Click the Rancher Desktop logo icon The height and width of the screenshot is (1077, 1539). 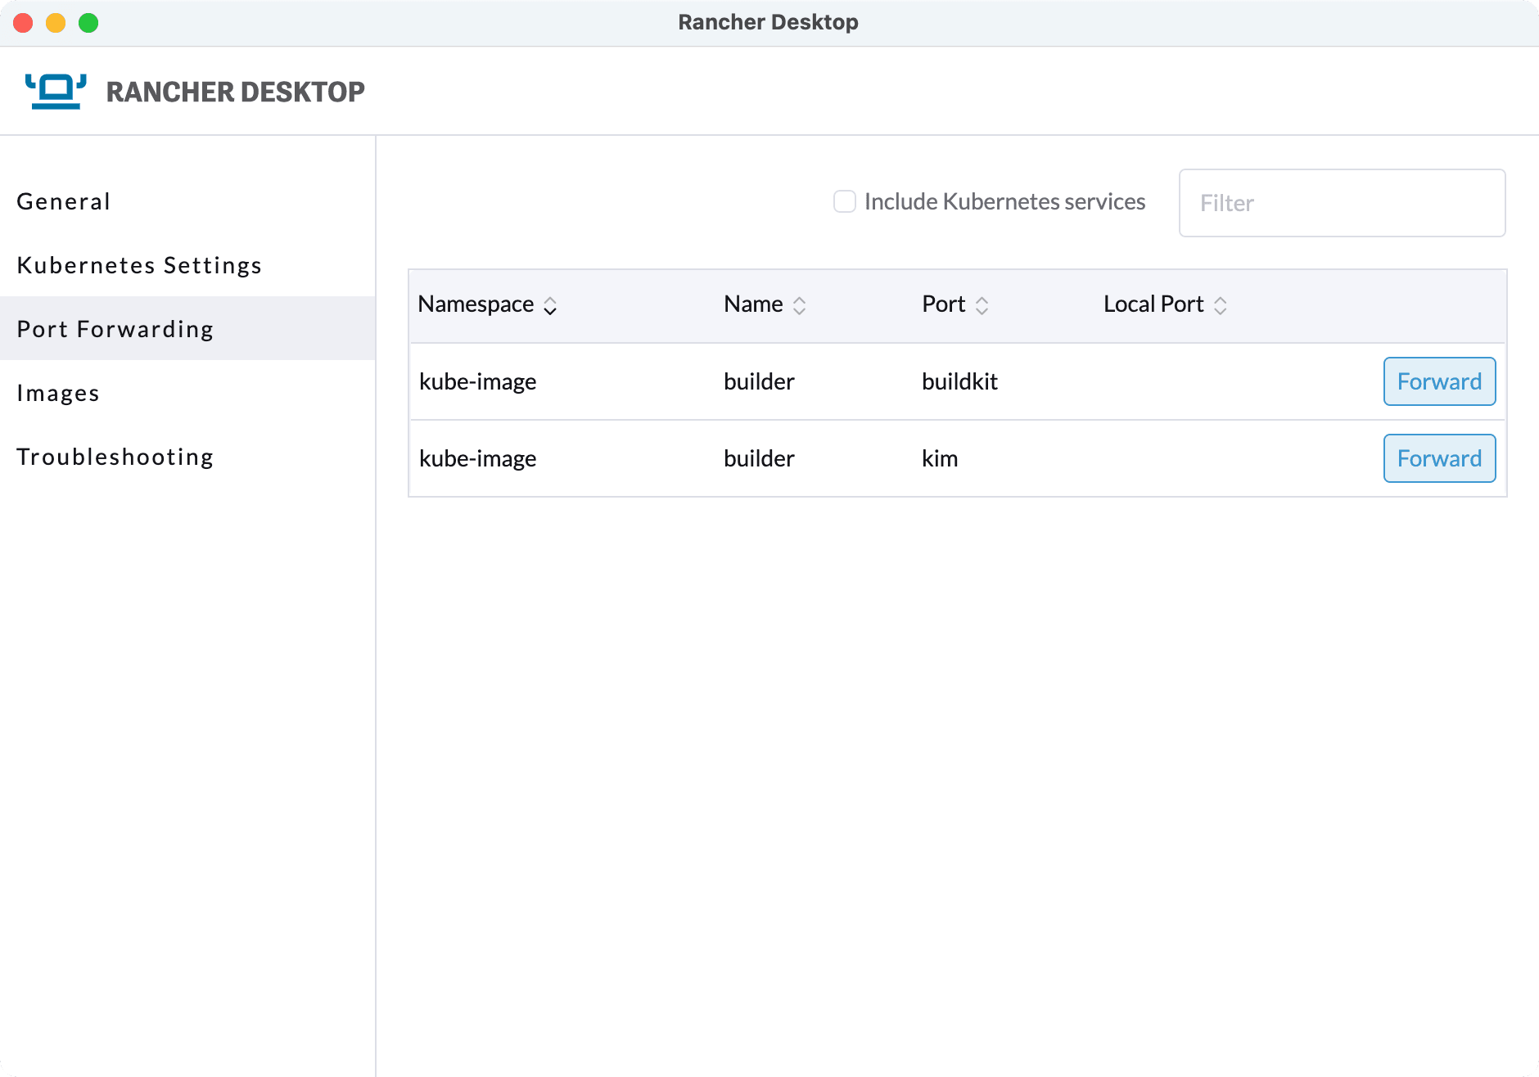(56, 91)
